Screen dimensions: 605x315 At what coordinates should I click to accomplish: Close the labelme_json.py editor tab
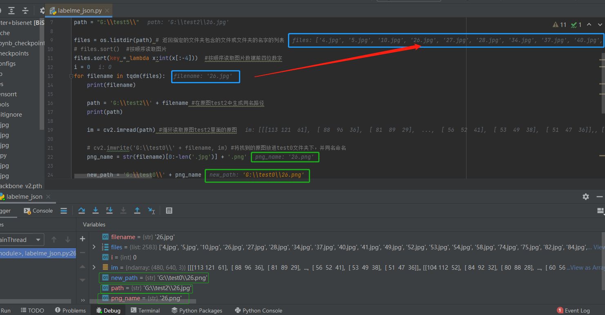[107, 11]
